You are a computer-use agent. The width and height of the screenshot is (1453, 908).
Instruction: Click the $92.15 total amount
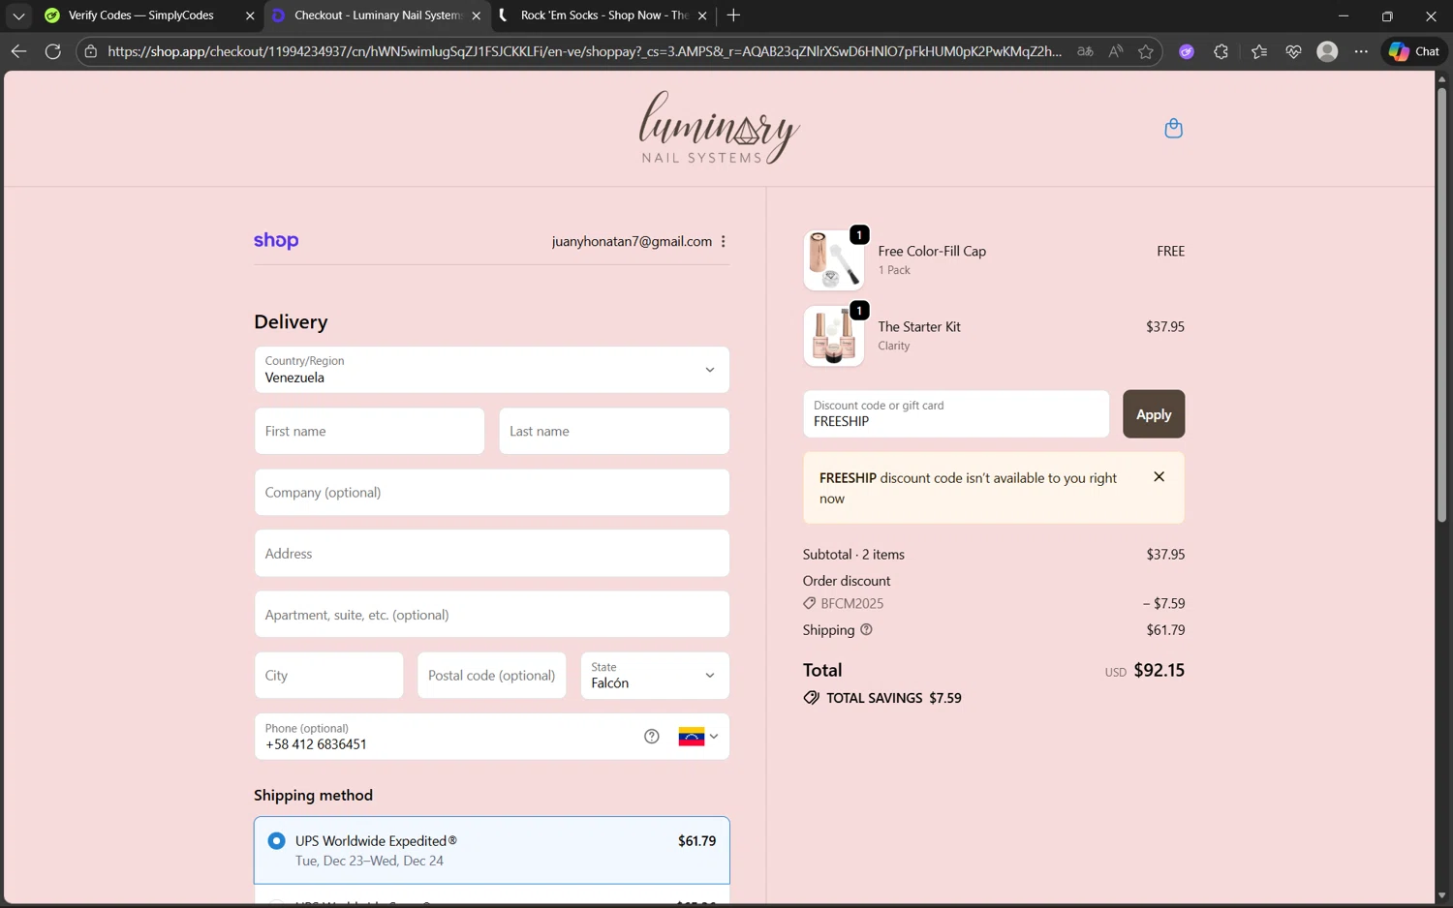coord(1159,670)
